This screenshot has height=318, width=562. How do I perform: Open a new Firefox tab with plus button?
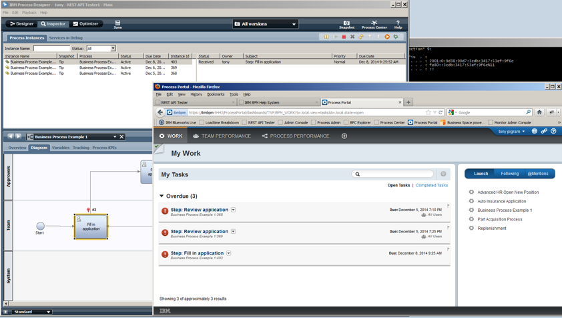click(408, 102)
